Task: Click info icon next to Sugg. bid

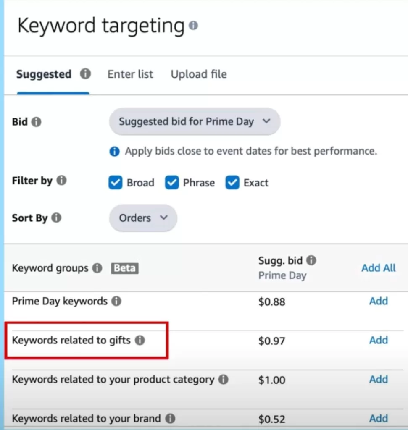Action: coord(311,260)
